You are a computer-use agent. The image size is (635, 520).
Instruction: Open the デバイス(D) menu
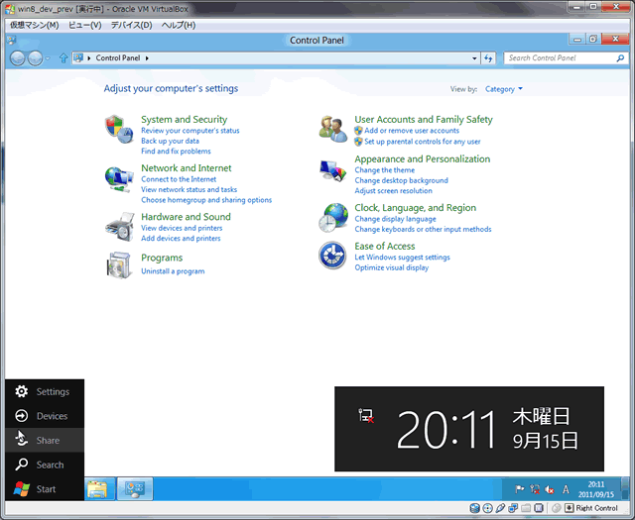(x=132, y=25)
